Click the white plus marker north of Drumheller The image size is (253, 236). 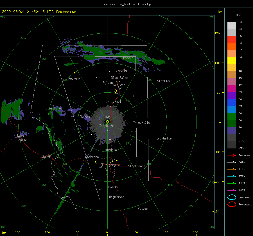click(159, 113)
